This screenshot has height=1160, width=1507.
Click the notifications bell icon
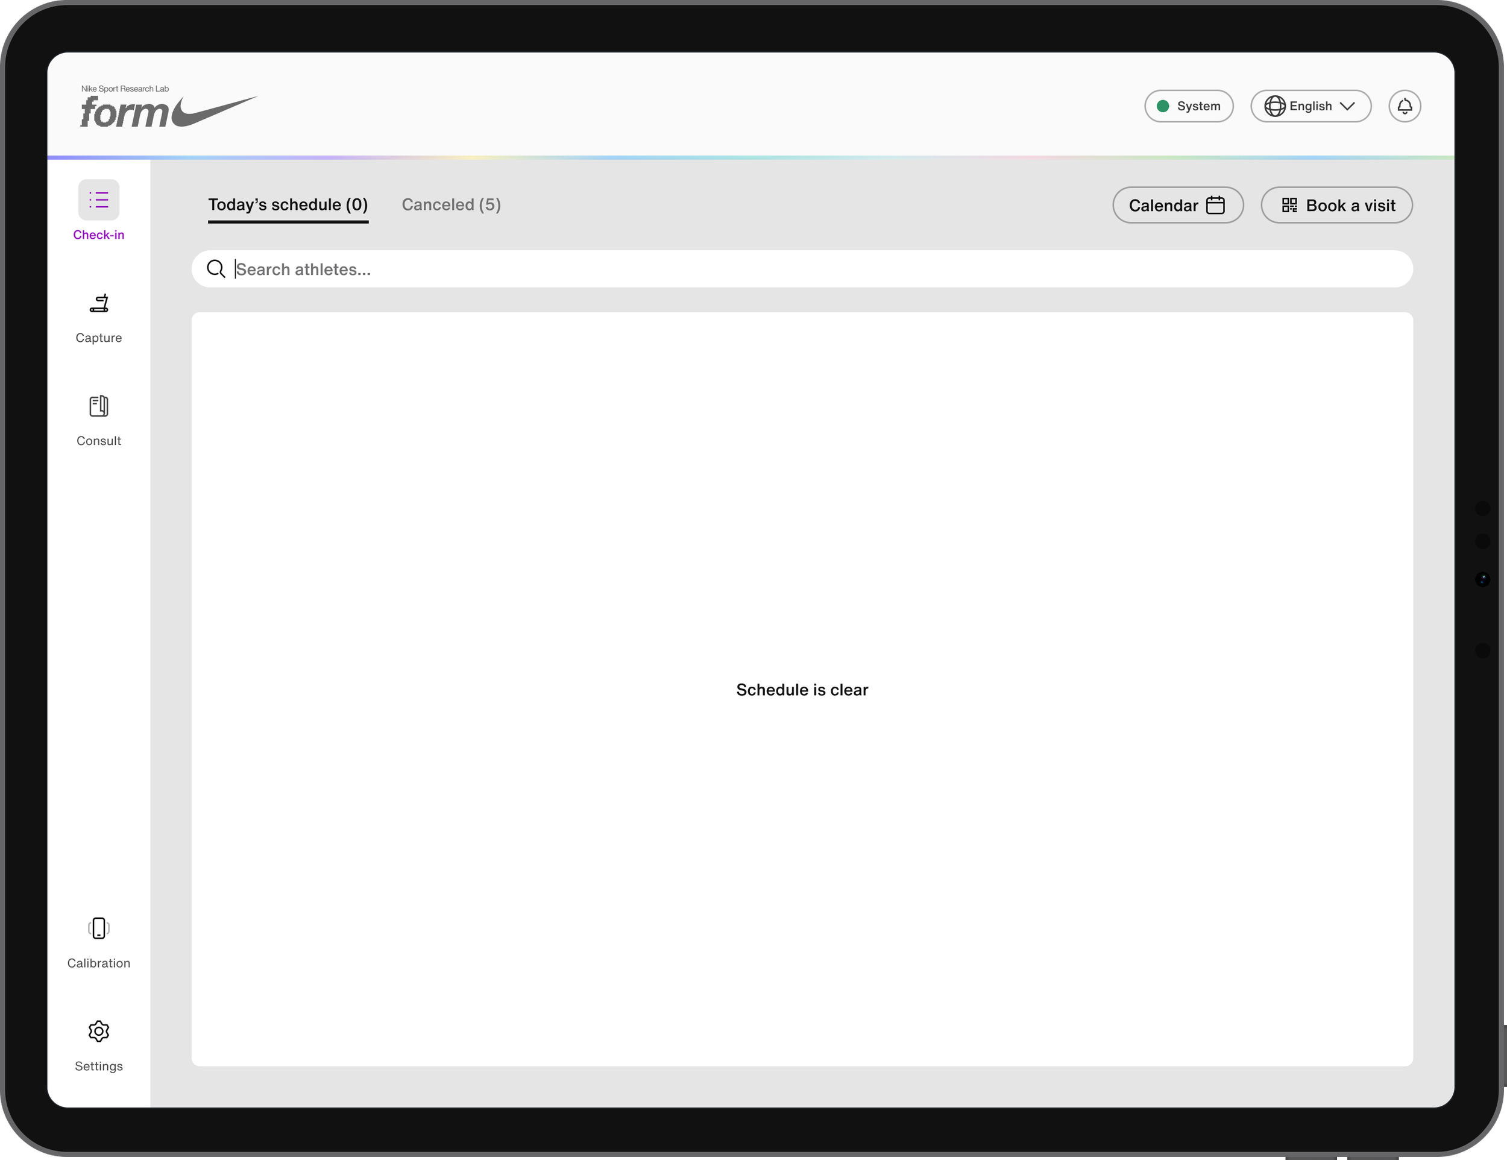coord(1404,106)
